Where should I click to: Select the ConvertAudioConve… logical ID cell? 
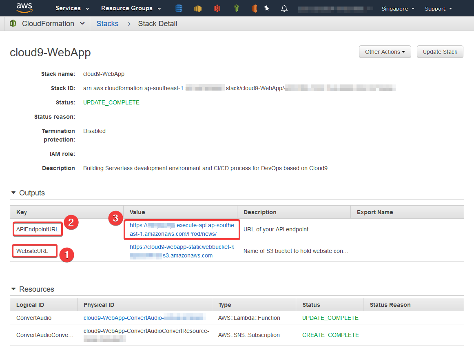(x=45, y=335)
